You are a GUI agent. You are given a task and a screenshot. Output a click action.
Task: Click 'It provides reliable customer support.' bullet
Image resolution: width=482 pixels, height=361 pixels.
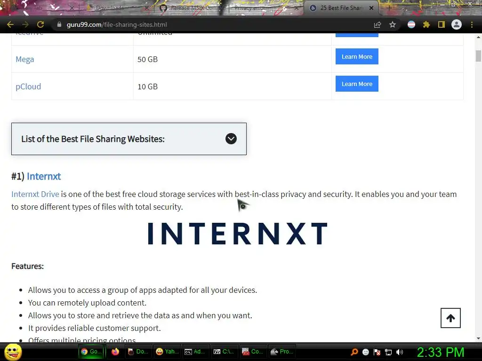pos(94,328)
